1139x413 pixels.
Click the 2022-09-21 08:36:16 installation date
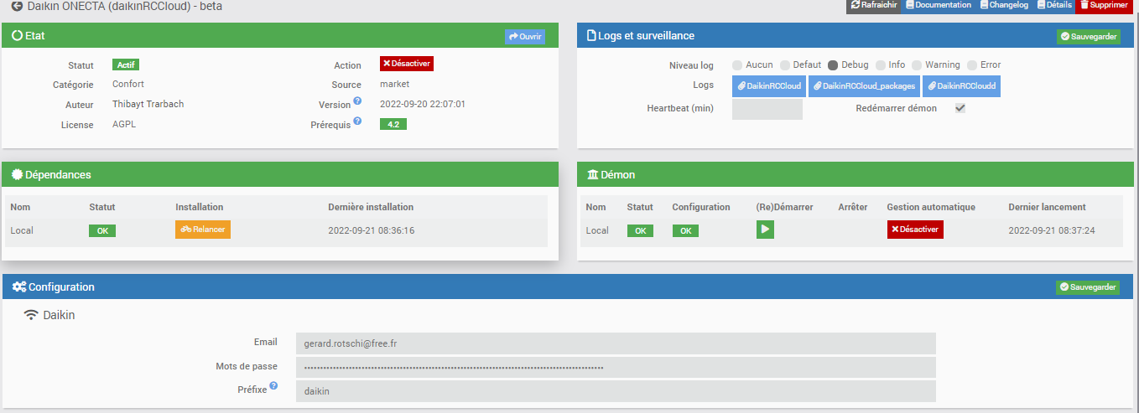point(372,230)
